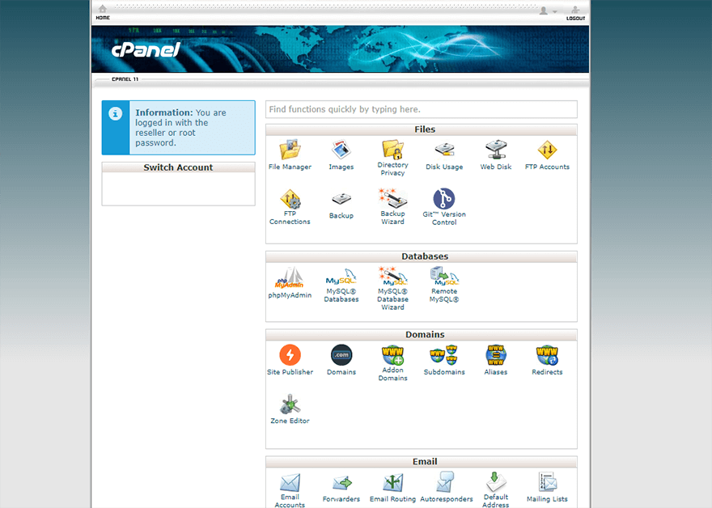Open the Forwarders icon

point(341,483)
